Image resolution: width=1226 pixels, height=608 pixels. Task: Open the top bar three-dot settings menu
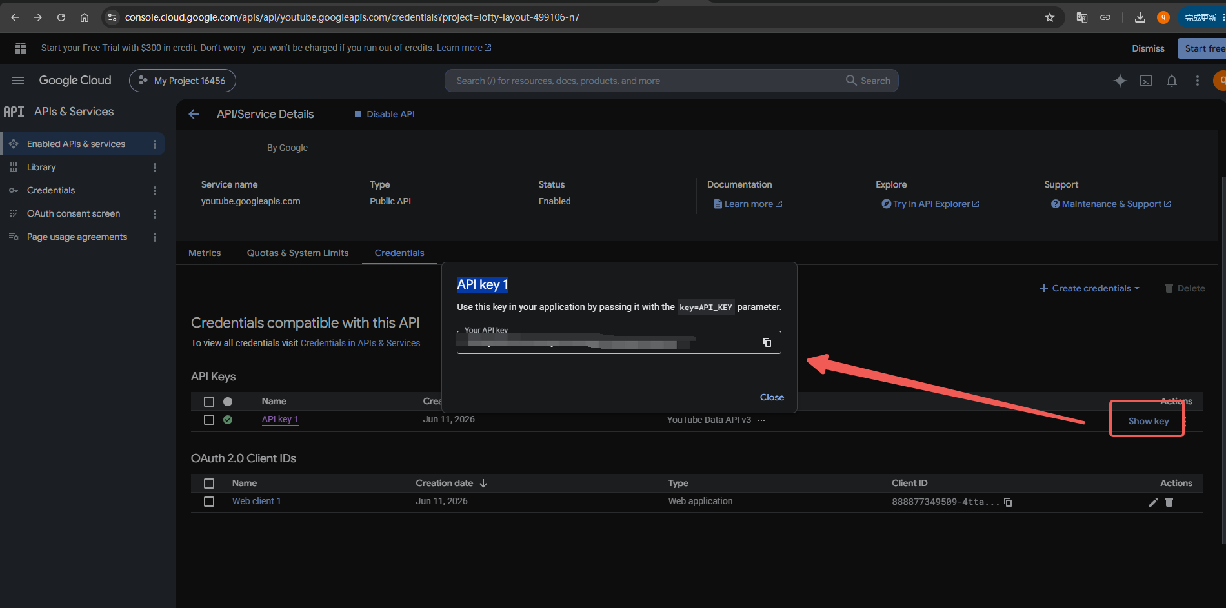pyautogui.click(x=1198, y=81)
